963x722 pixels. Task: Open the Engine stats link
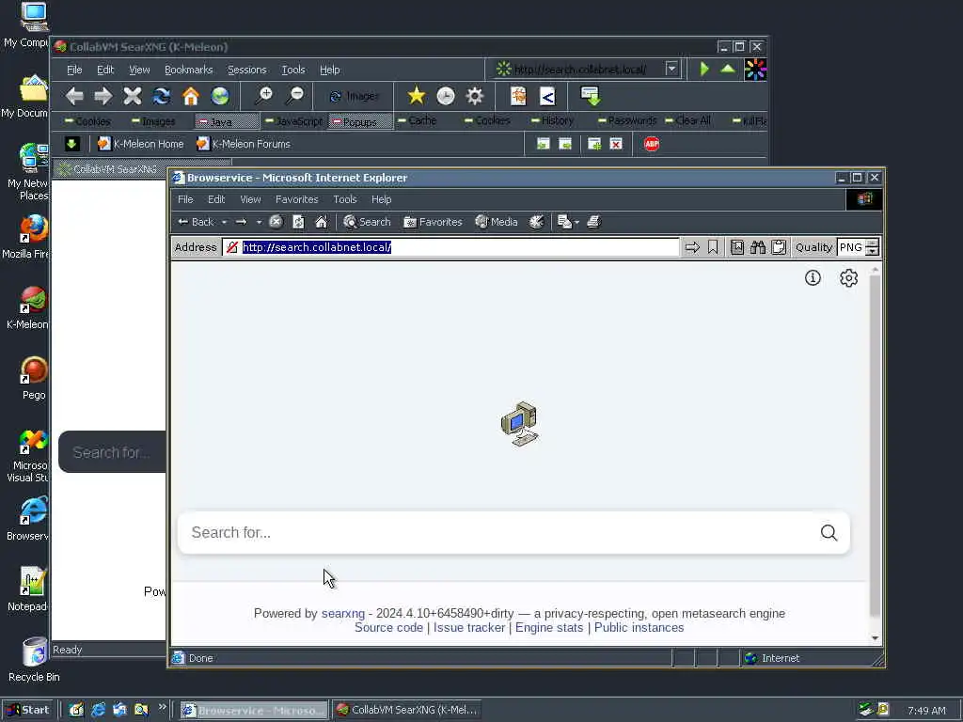(x=549, y=627)
